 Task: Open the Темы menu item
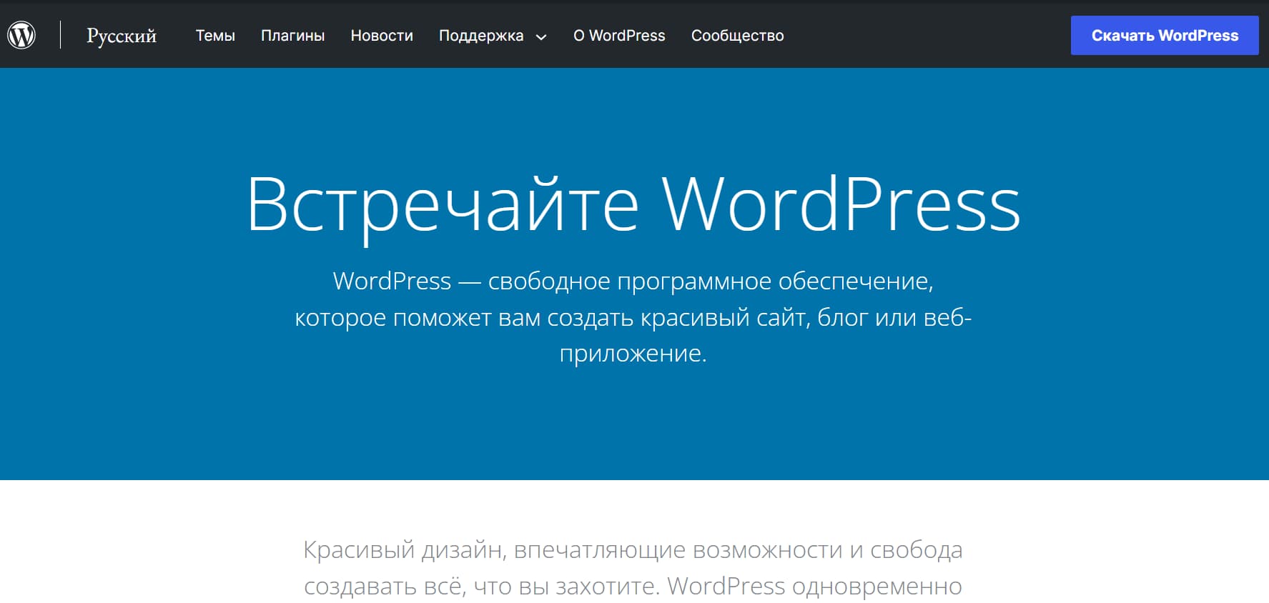pos(215,36)
